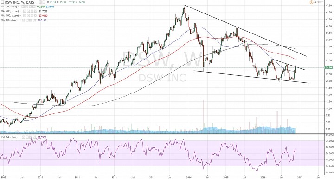Toggle visibility eye of MA 200 indicator
Image resolution: width=334 pixels, height=179 pixels.
25,11
